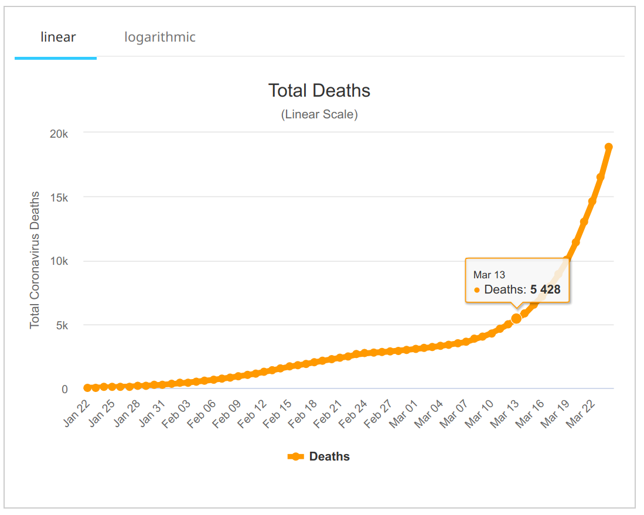Click the 10k y-axis label
Screen dimensions: 644x515
(x=58, y=261)
